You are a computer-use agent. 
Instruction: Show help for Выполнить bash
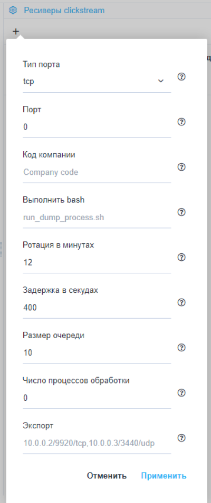181,212
